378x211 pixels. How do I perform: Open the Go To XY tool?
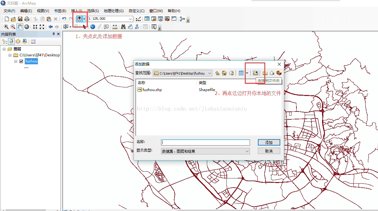click(x=137, y=27)
